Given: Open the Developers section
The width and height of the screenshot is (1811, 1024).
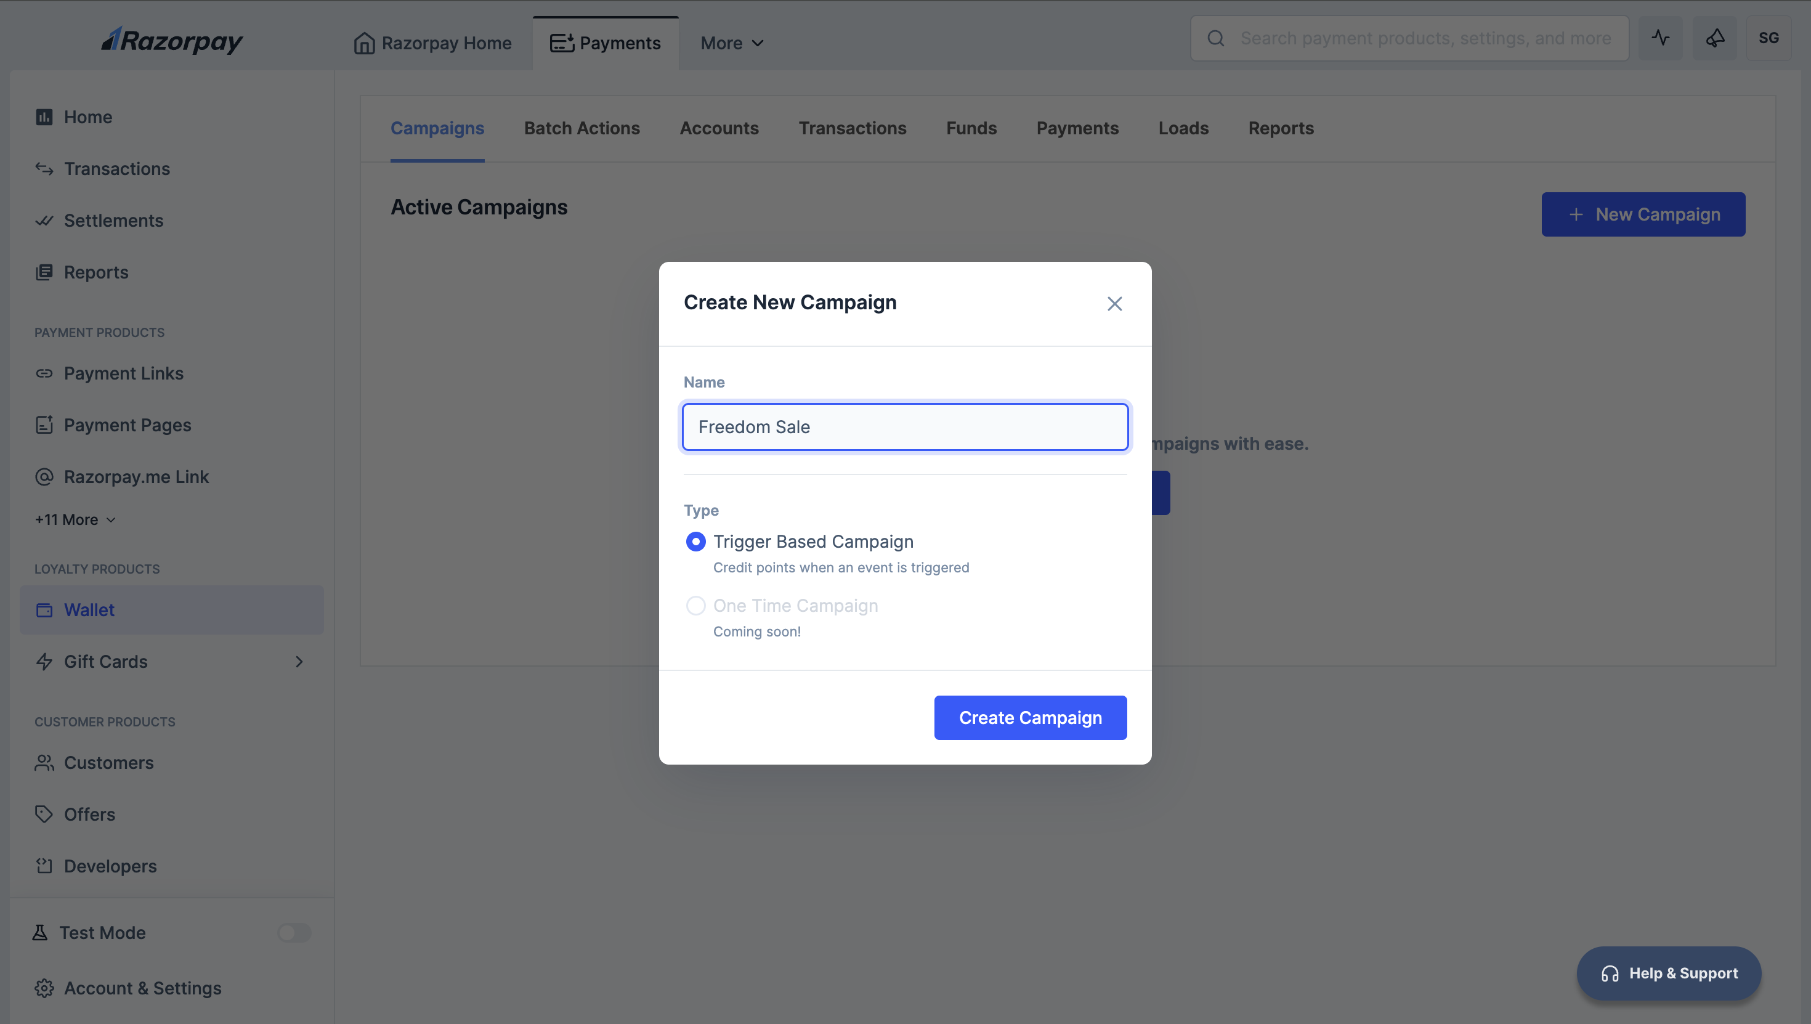Looking at the screenshot, I should click(x=110, y=866).
